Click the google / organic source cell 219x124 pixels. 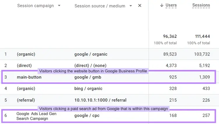tap(91, 54)
